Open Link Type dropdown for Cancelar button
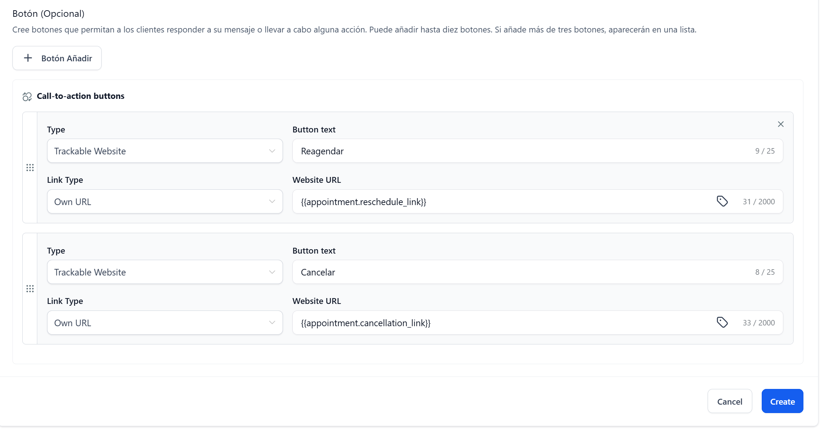 (164, 323)
